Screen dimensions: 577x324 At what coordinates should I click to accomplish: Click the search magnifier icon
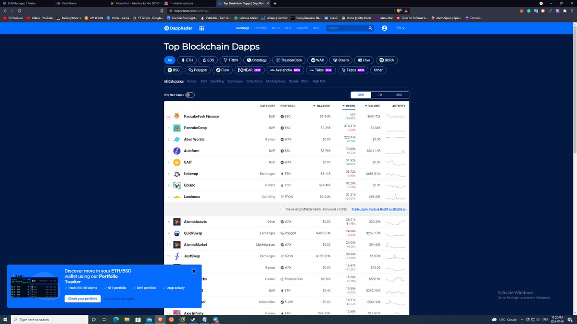[x=370, y=28]
